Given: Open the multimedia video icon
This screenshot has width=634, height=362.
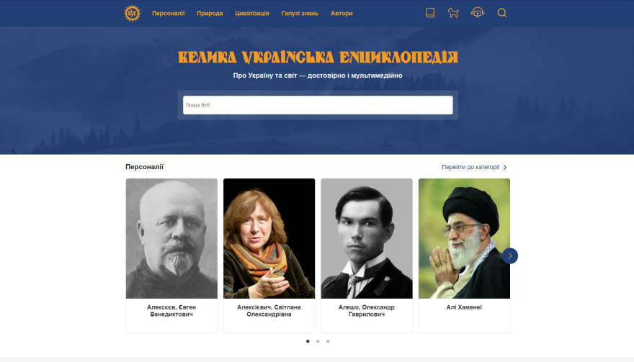Looking at the screenshot, I should pos(478,13).
